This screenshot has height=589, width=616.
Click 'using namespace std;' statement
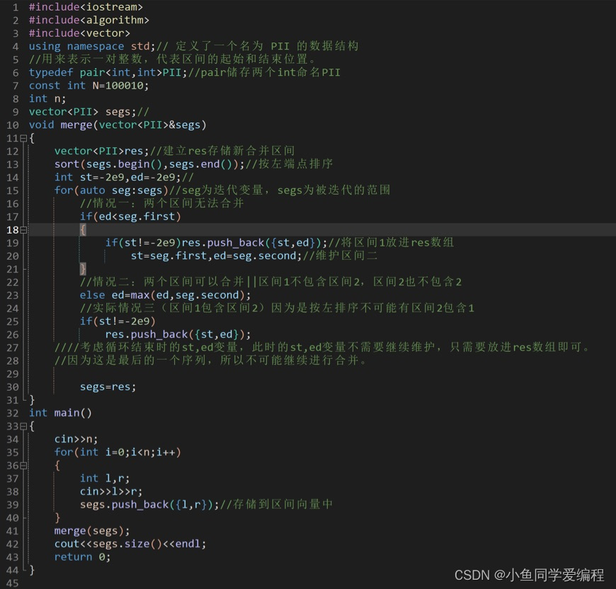(x=92, y=46)
